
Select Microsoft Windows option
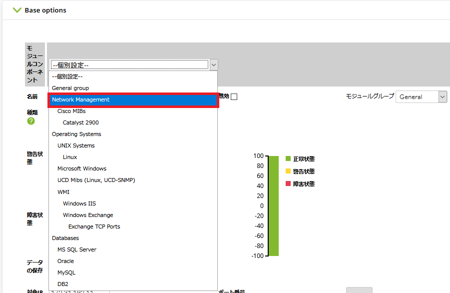133,168
